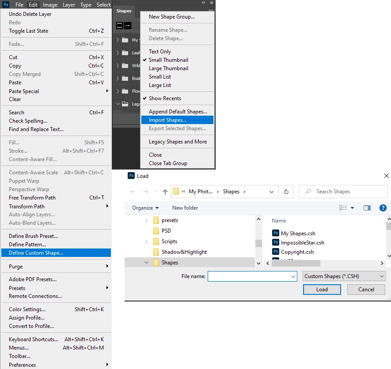The height and width of the screenshot is (369, 391).
Task: Change the file view layout icon
Action: (x=343, y=207)
